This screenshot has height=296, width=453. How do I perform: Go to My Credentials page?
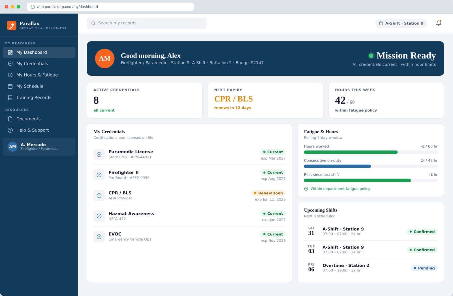(39, 64)
